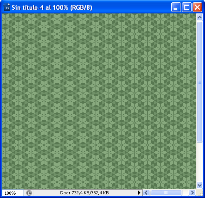
Task: Close the Sin título-4 document window
Action: point(197,7)
